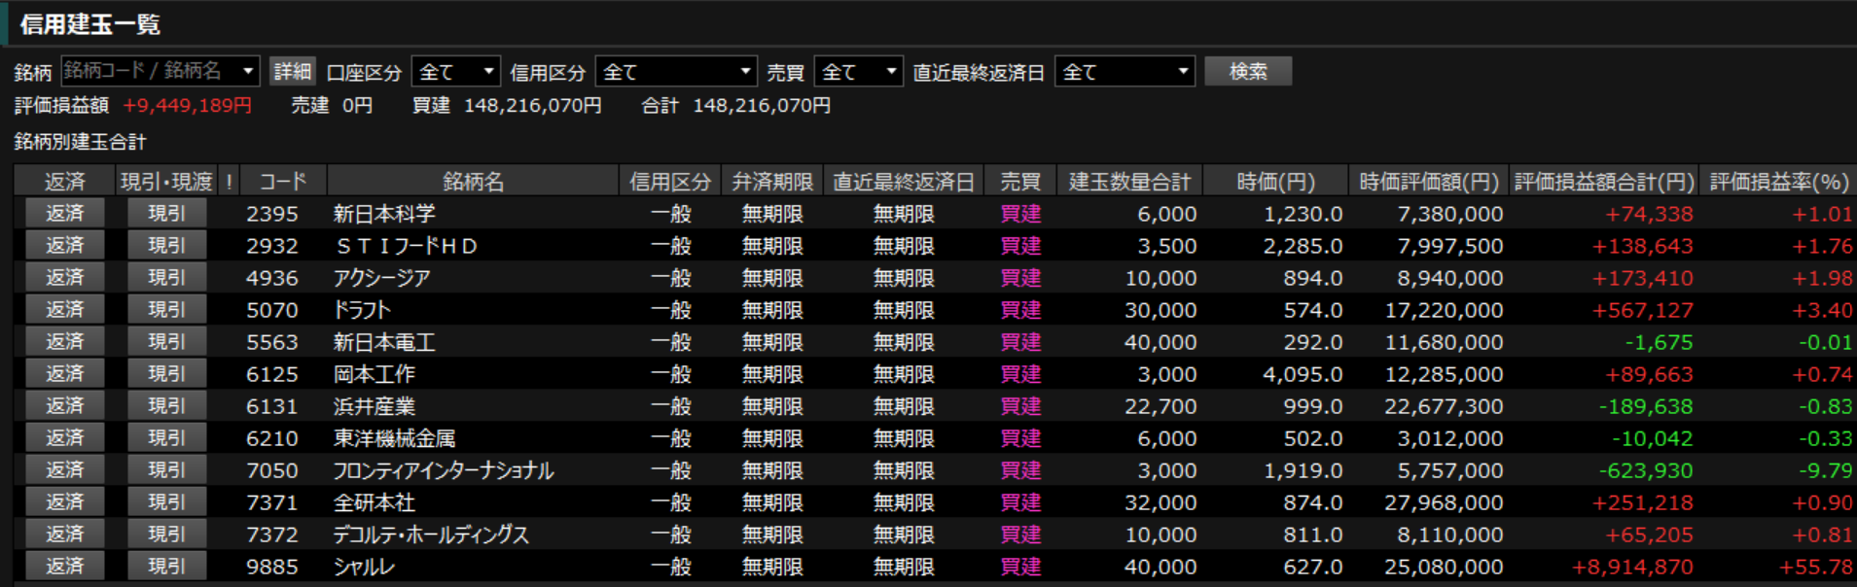Select stock code 7372
This screenshot has width=1857, height=587.
(x=271, y=535)
